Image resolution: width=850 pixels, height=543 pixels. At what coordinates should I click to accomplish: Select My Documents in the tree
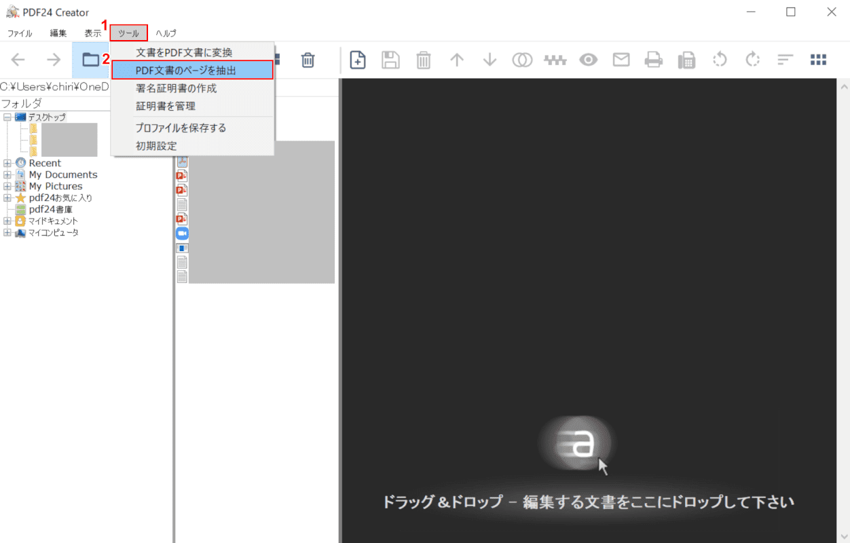63,174
